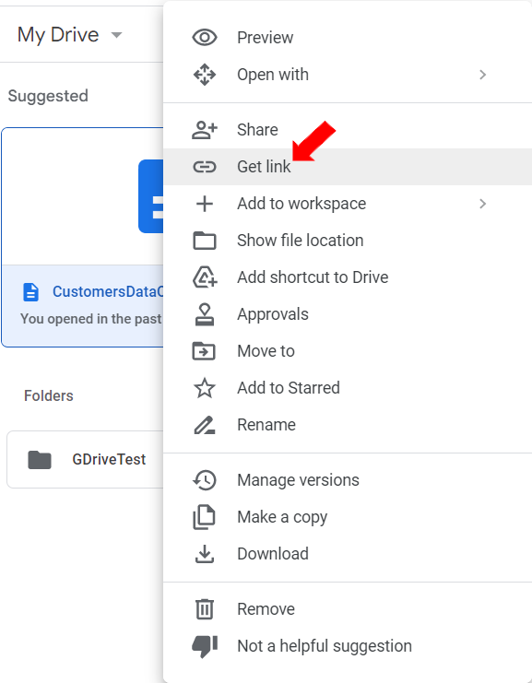The image size is (532, 683).
Task: Click the Download arrow icon
Action: click(205, 554)
